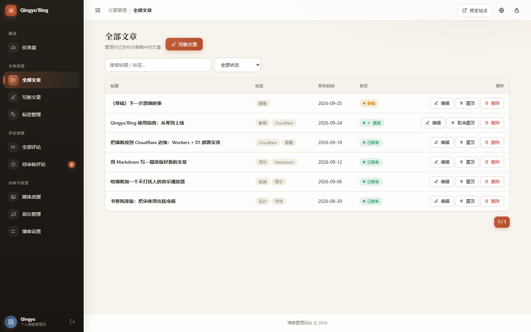
Task: Open the 全部状态 status filter dropdown
Action: (x=238, y=65)
